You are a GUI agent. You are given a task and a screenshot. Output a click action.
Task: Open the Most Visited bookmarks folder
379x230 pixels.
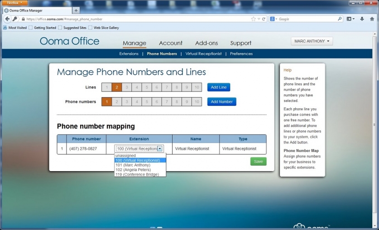click(x=15, y=28)
